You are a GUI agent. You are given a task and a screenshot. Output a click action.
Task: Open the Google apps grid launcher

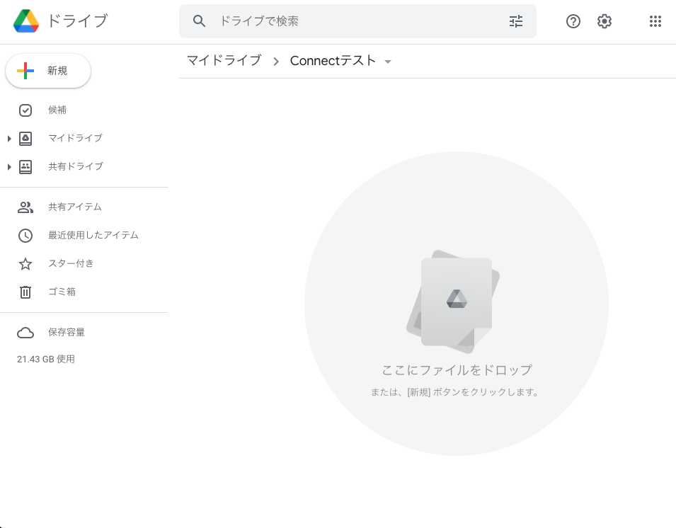click(x=655, y=21)
